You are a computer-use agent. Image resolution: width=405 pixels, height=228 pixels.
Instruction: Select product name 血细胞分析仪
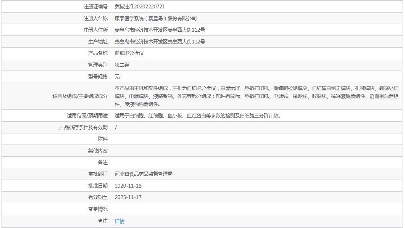click(x=129, y=53)
